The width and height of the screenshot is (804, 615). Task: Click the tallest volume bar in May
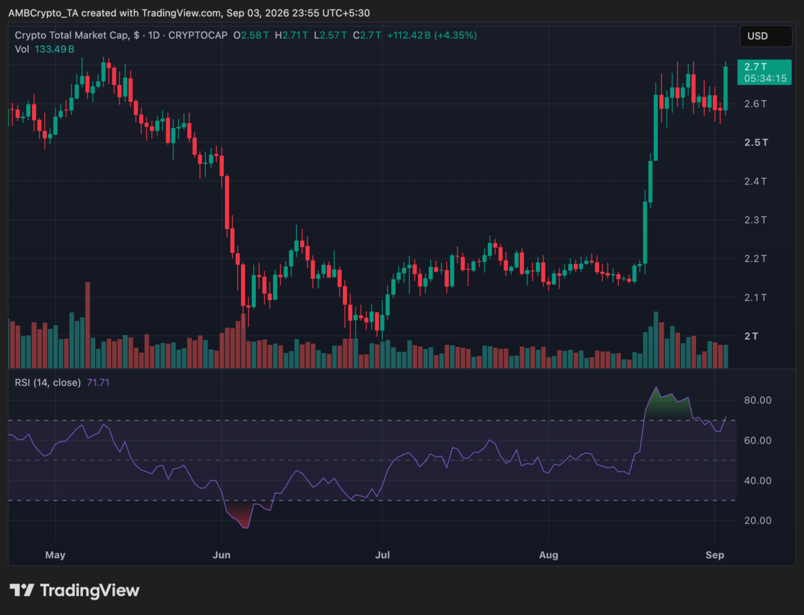click(87, 325)
